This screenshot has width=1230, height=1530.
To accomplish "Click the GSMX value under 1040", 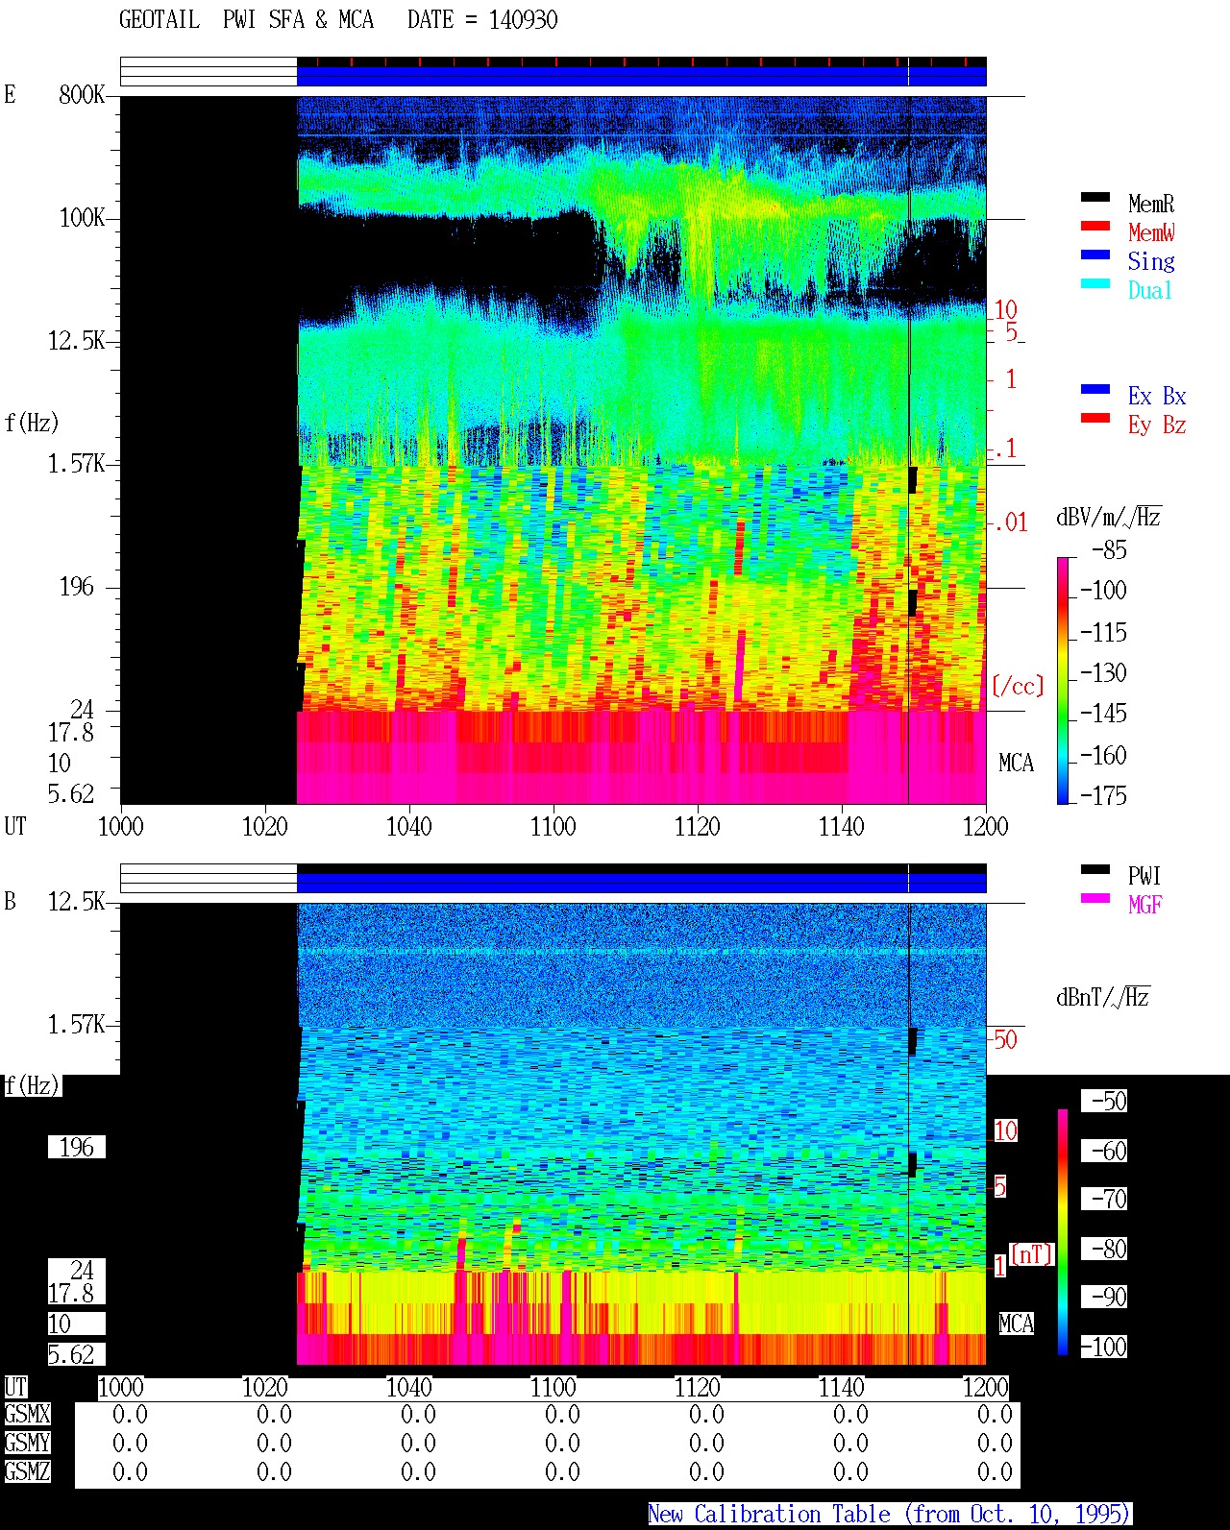I will click(418, 1415).
